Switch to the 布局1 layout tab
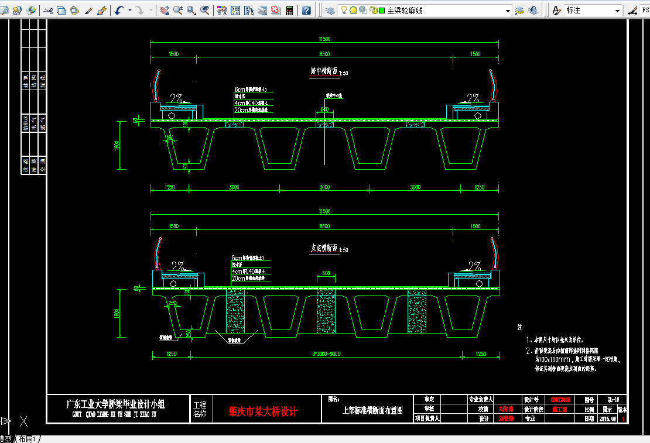 pyautogui.click(x=28, y=439)
